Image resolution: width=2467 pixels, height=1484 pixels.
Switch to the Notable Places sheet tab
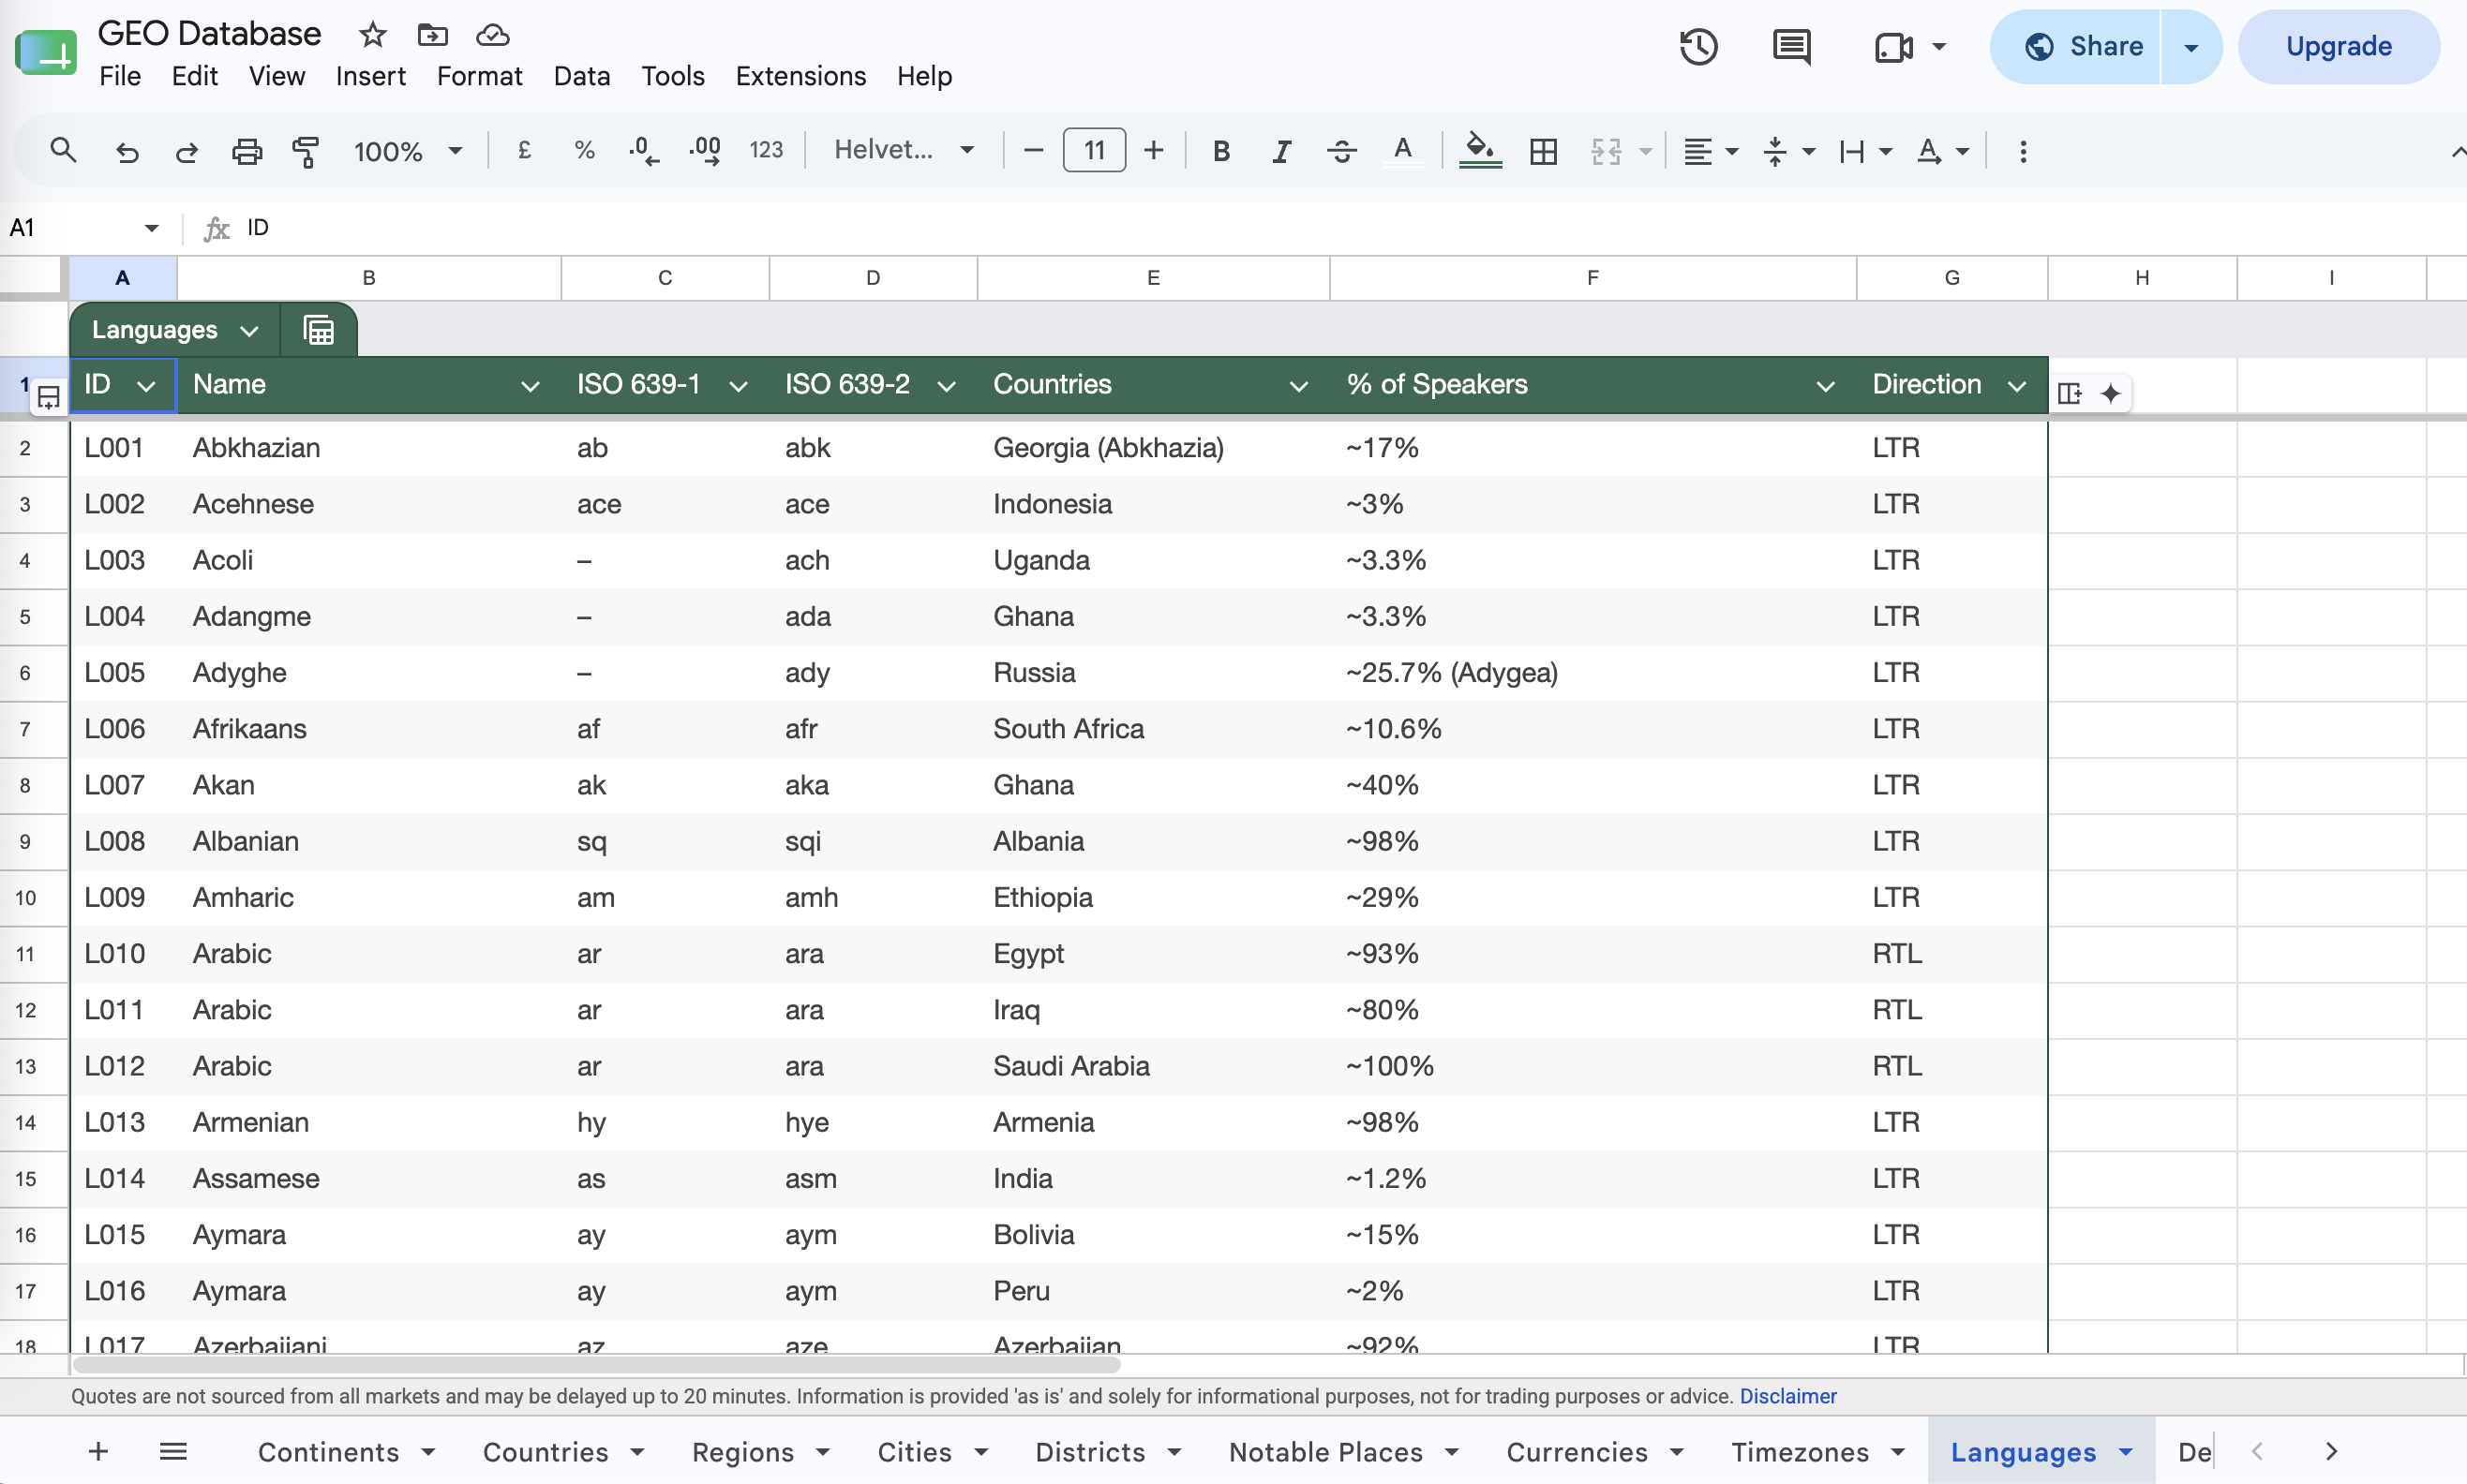pyautogui.click(x=1325, y=1452)
